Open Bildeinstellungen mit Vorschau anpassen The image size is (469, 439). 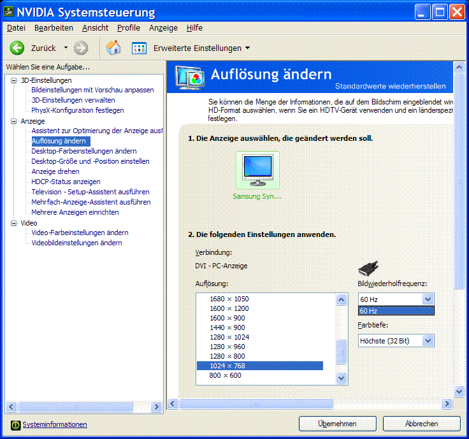click(92, 90)
